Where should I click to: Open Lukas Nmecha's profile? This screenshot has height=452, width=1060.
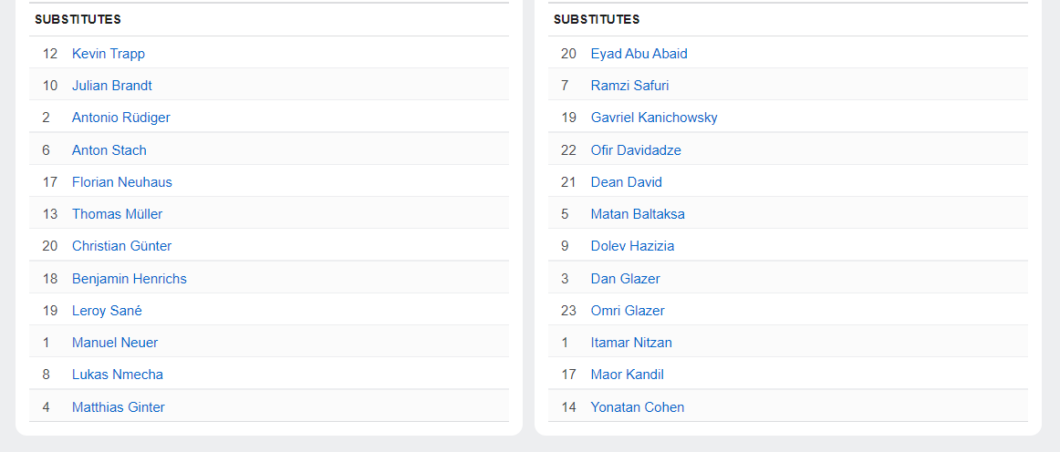pyautogui.click(x=118, y=375)
